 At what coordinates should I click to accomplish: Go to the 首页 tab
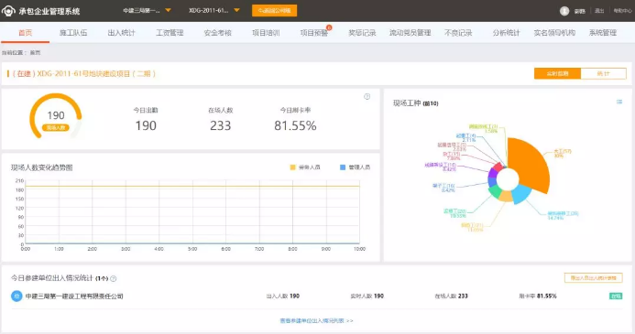tap(25, 33)
